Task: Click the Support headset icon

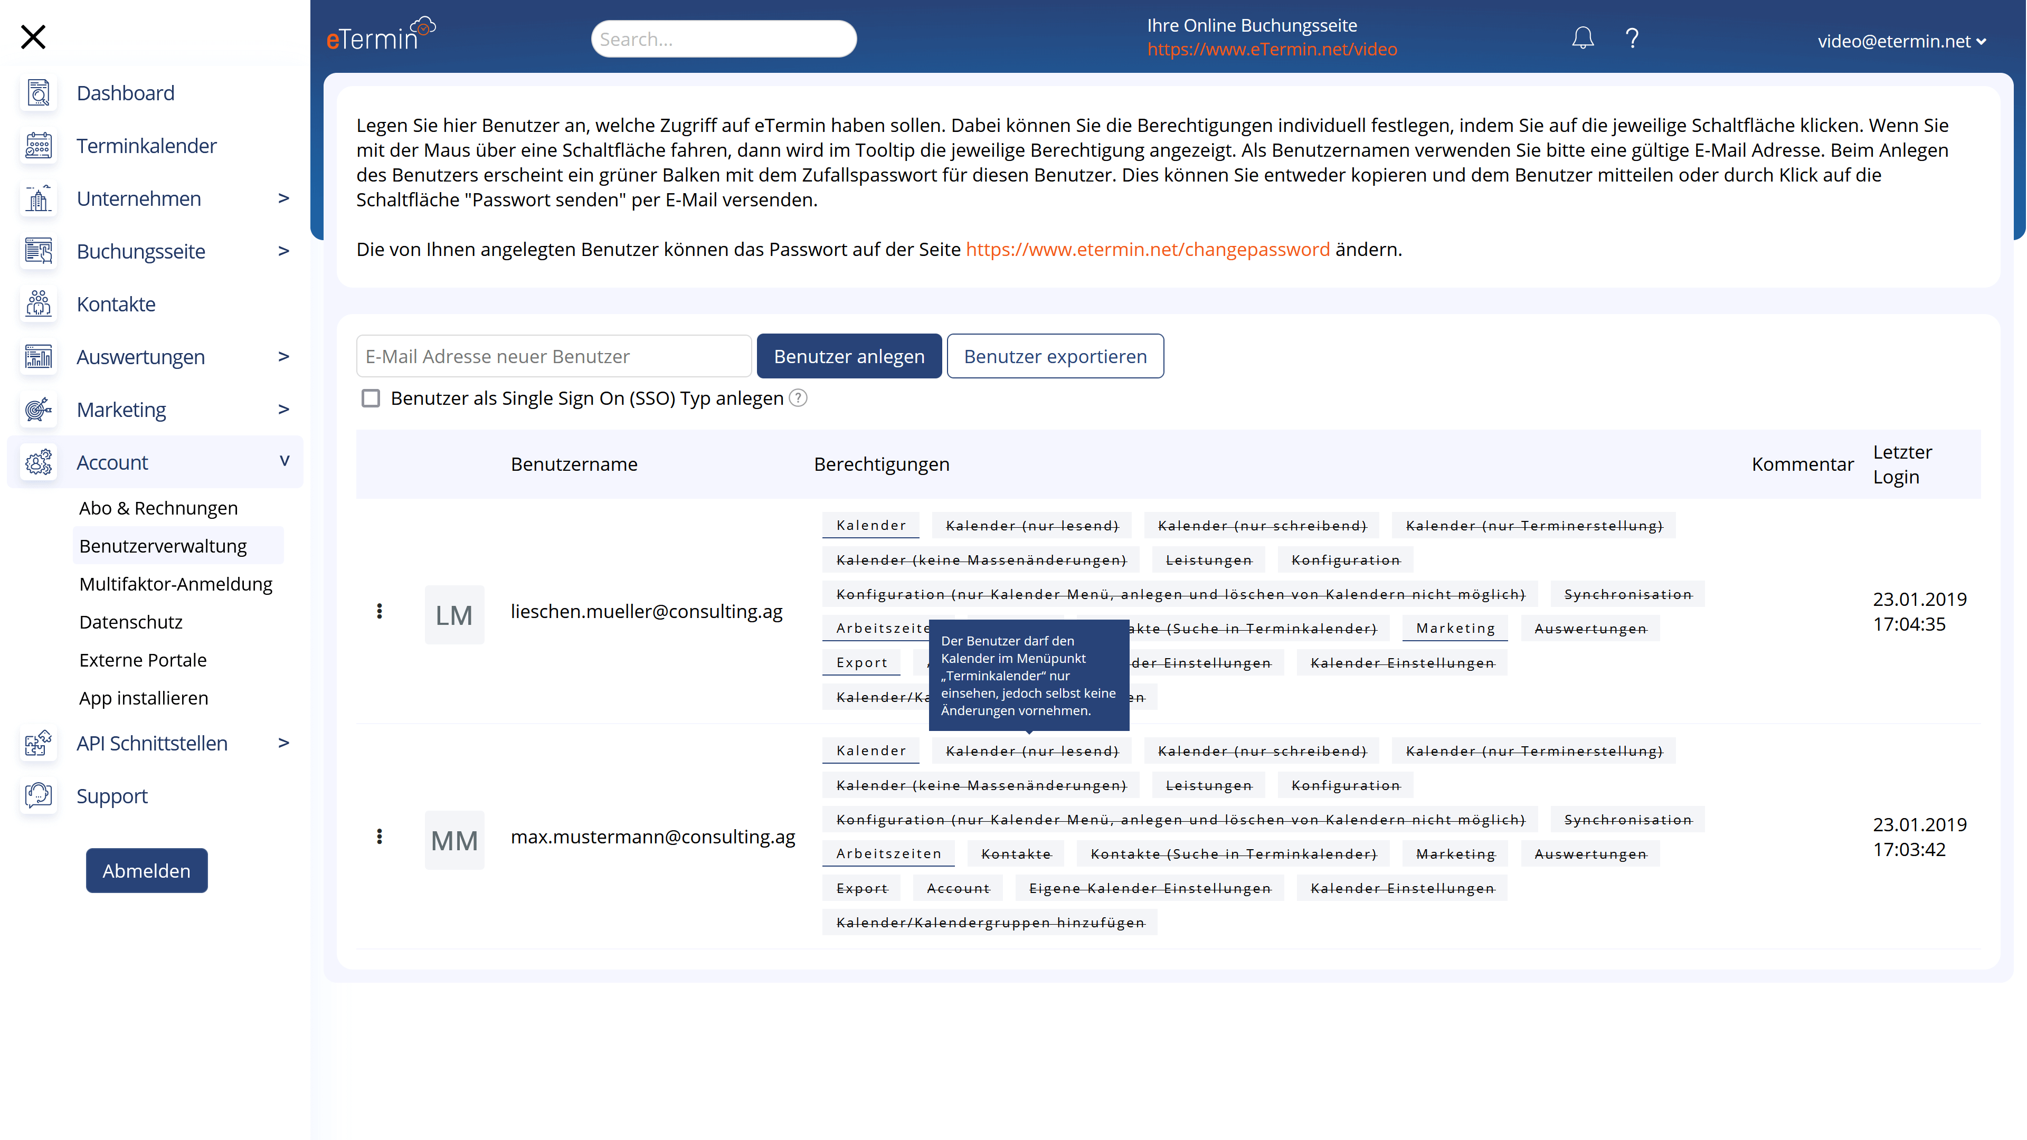Action: [x=38, y=795]
